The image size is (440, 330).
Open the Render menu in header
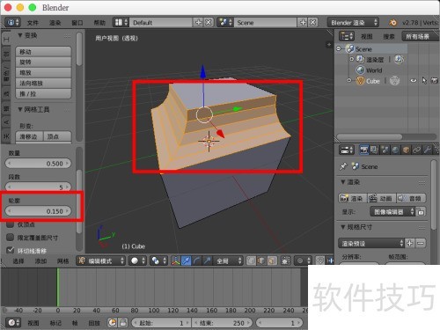(x=55, y=23)
